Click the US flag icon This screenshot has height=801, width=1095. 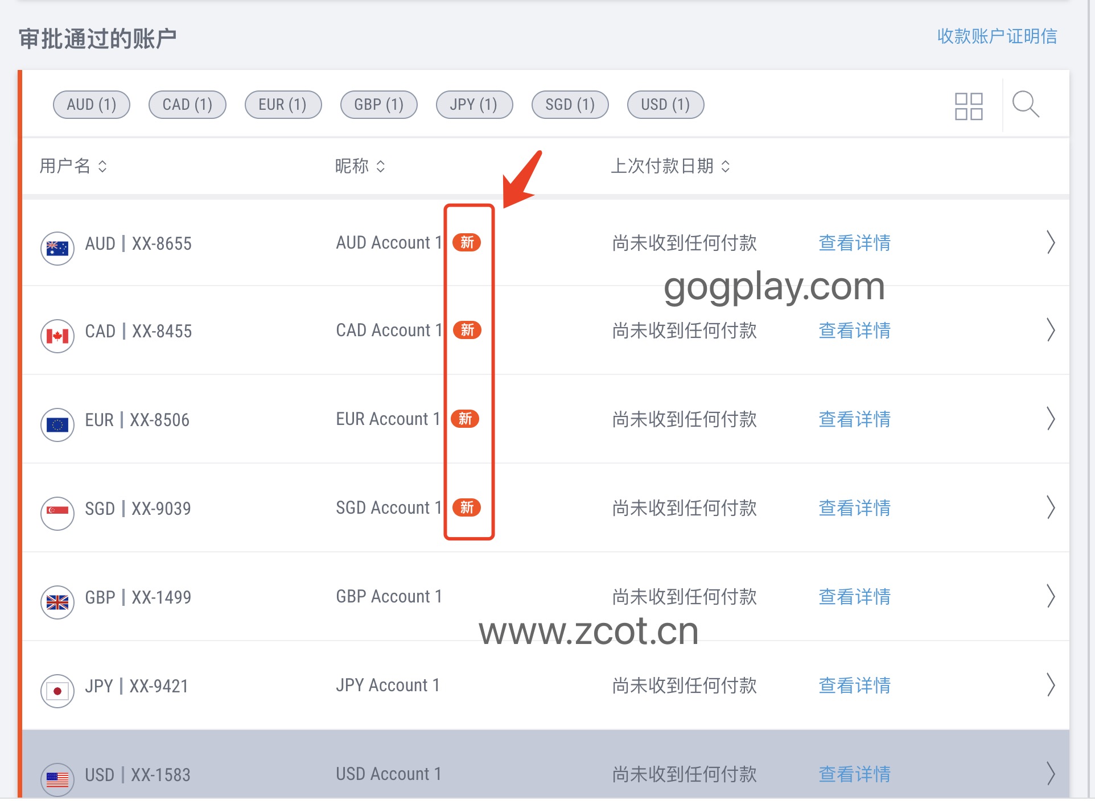coord(57,779)
